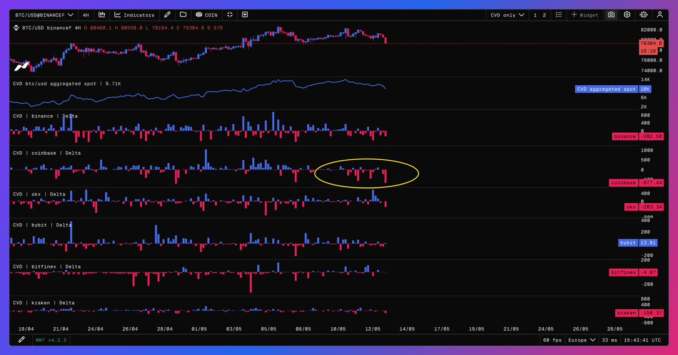This screenshot has height=355, width=678.
Task: Select the CVD okx Delta pane title
Action: tap(39, 194)
